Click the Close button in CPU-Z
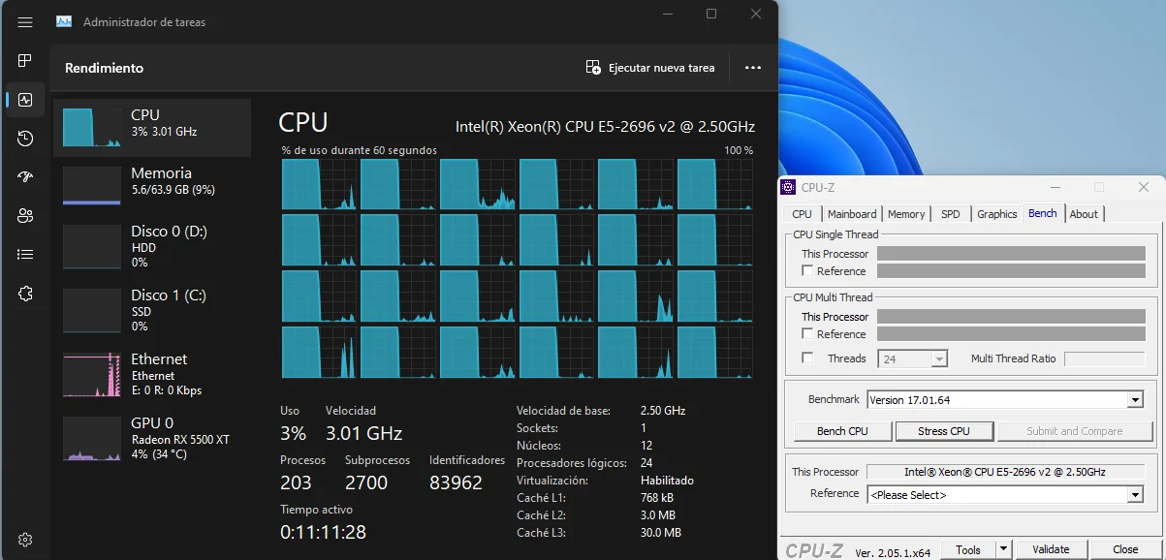 click(x=1125, y=549)
